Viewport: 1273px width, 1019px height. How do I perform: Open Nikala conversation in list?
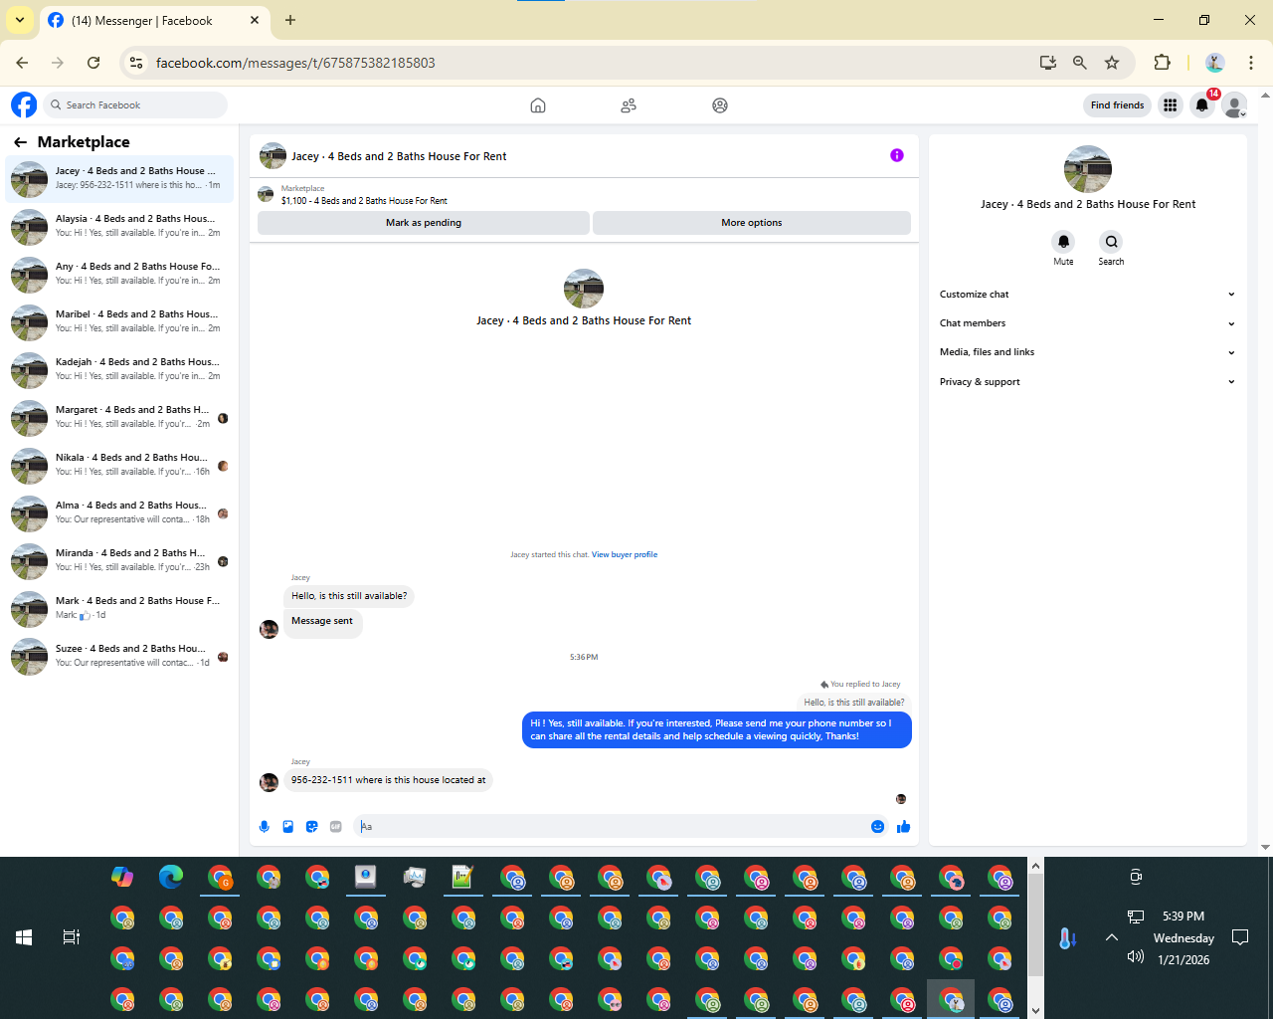[119, 466]
